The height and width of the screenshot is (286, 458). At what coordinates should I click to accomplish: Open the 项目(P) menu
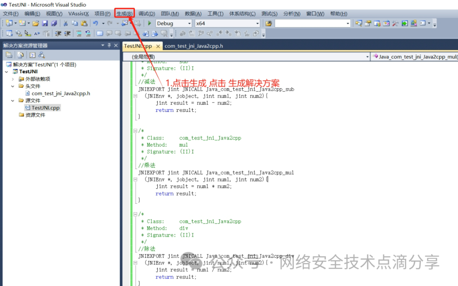click(x=102, y=14)
